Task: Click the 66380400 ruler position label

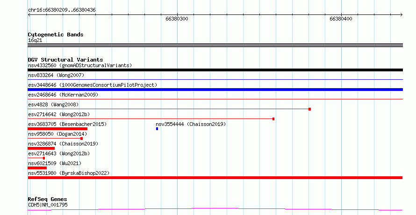Action: pyautogui.click(x=341, y=19)
